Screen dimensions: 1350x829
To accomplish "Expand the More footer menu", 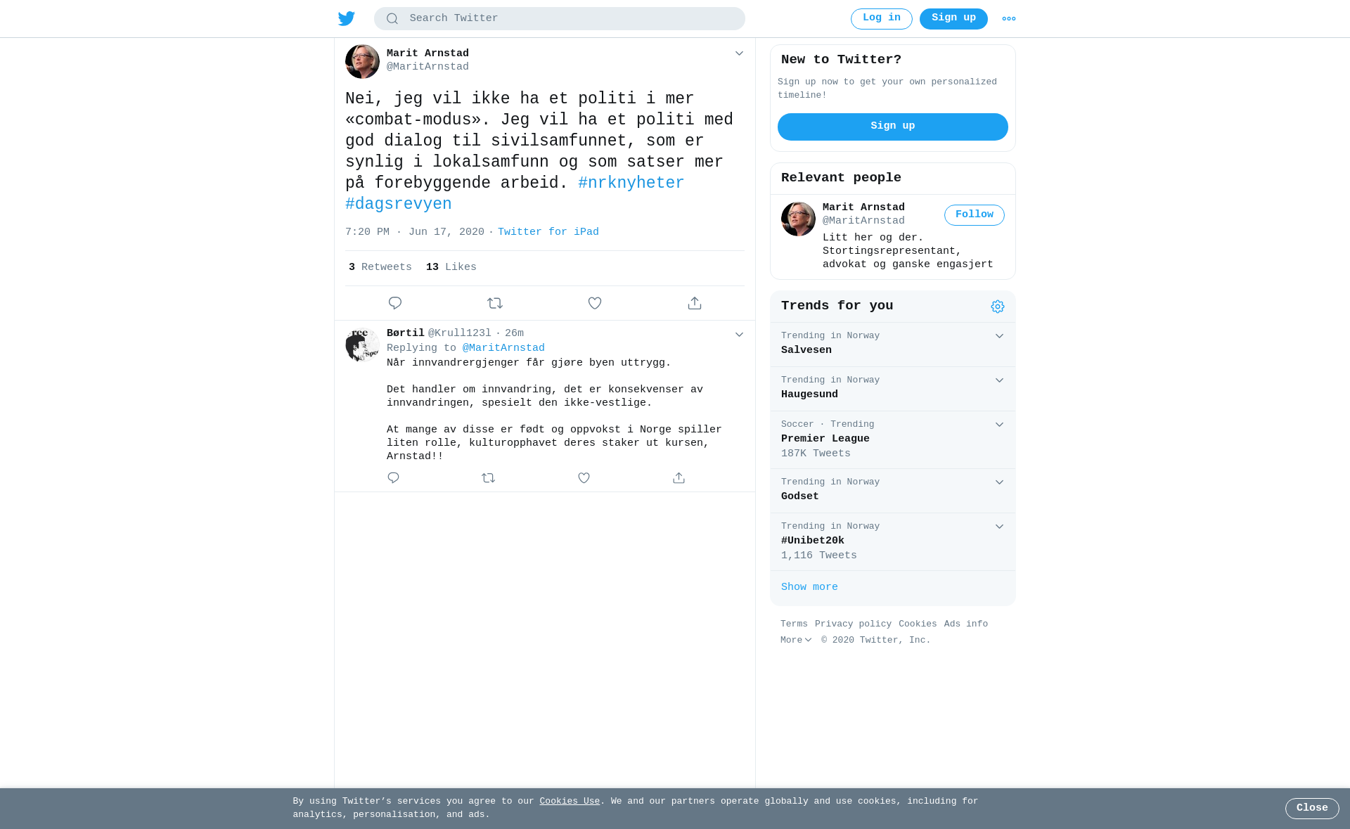I will [x=796, y=641].
